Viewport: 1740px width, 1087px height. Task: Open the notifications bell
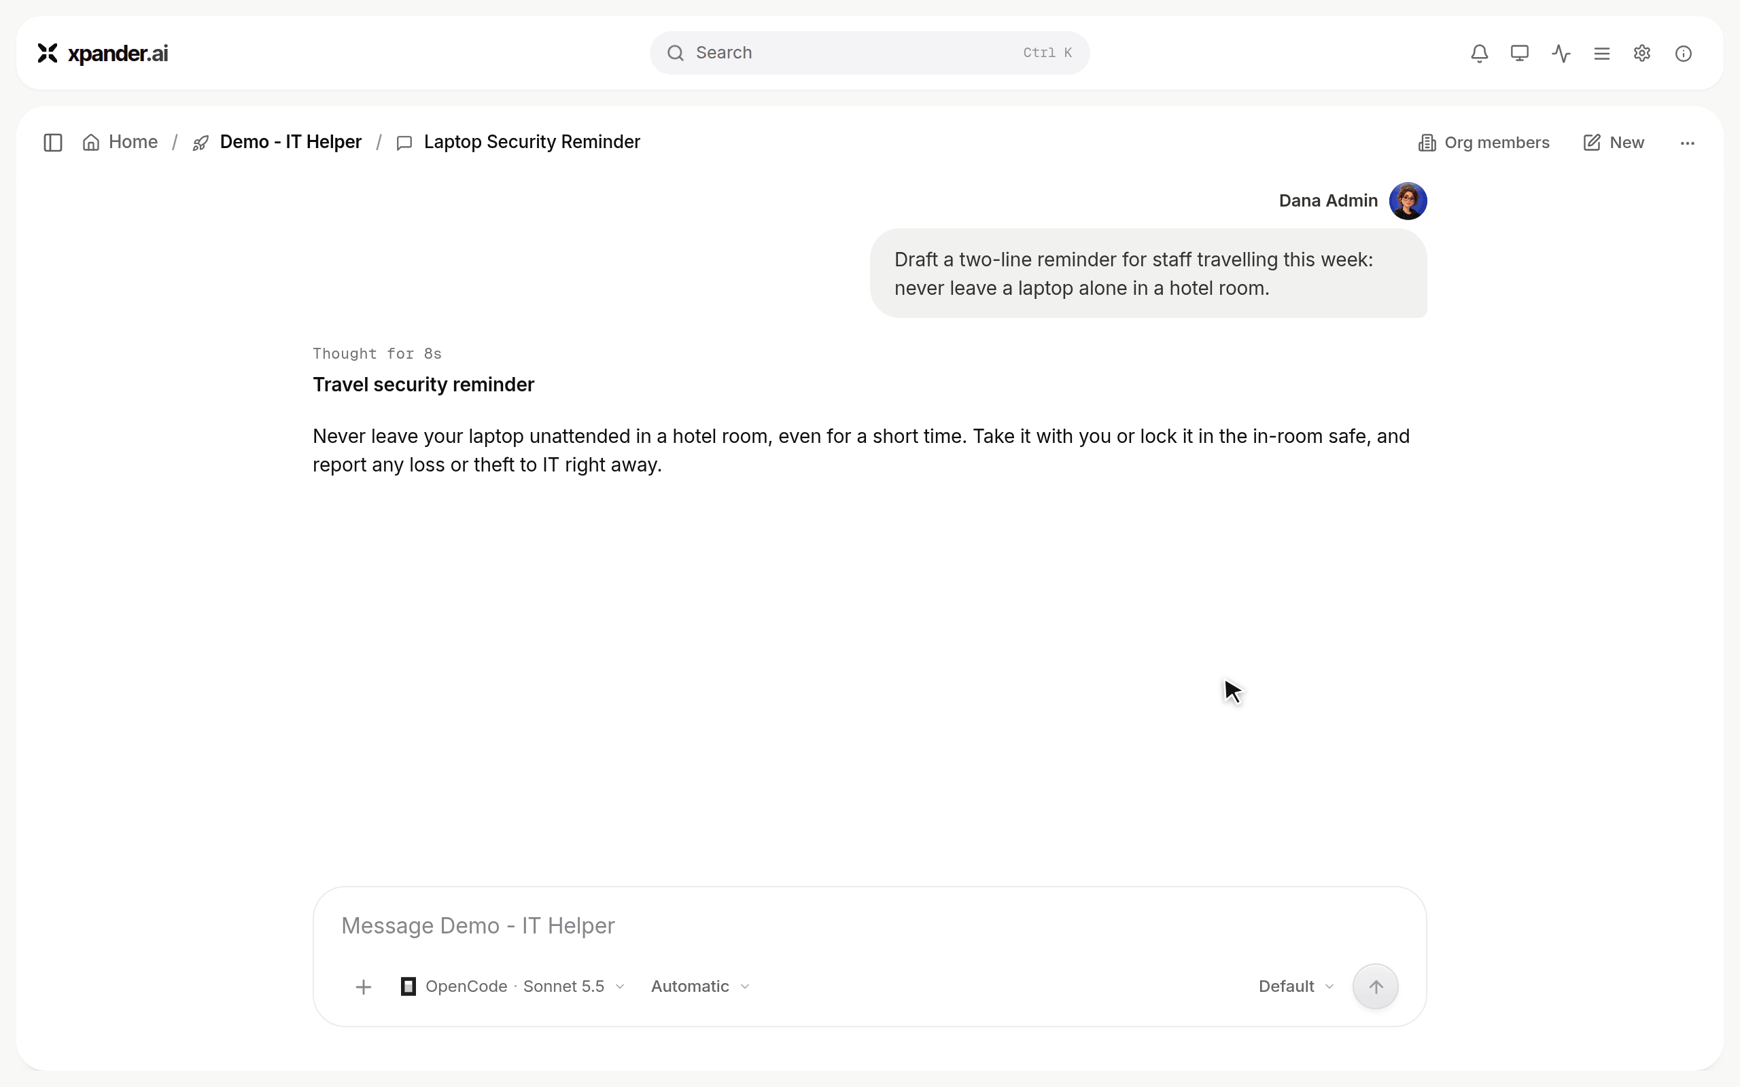[1479, 53]
